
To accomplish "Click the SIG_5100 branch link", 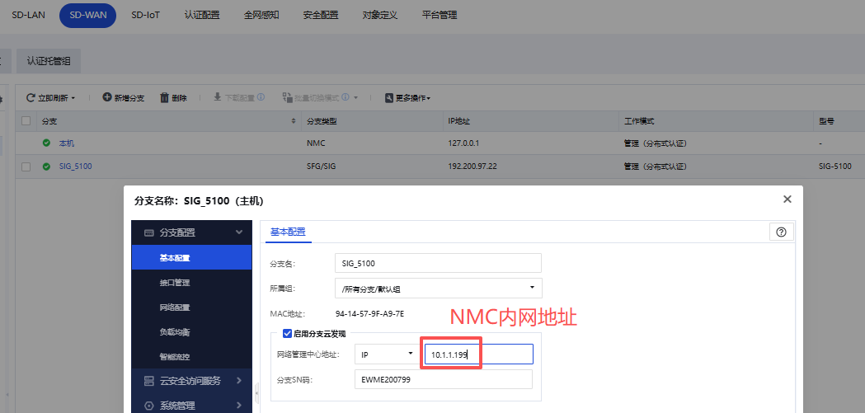I will pos(75,167).
